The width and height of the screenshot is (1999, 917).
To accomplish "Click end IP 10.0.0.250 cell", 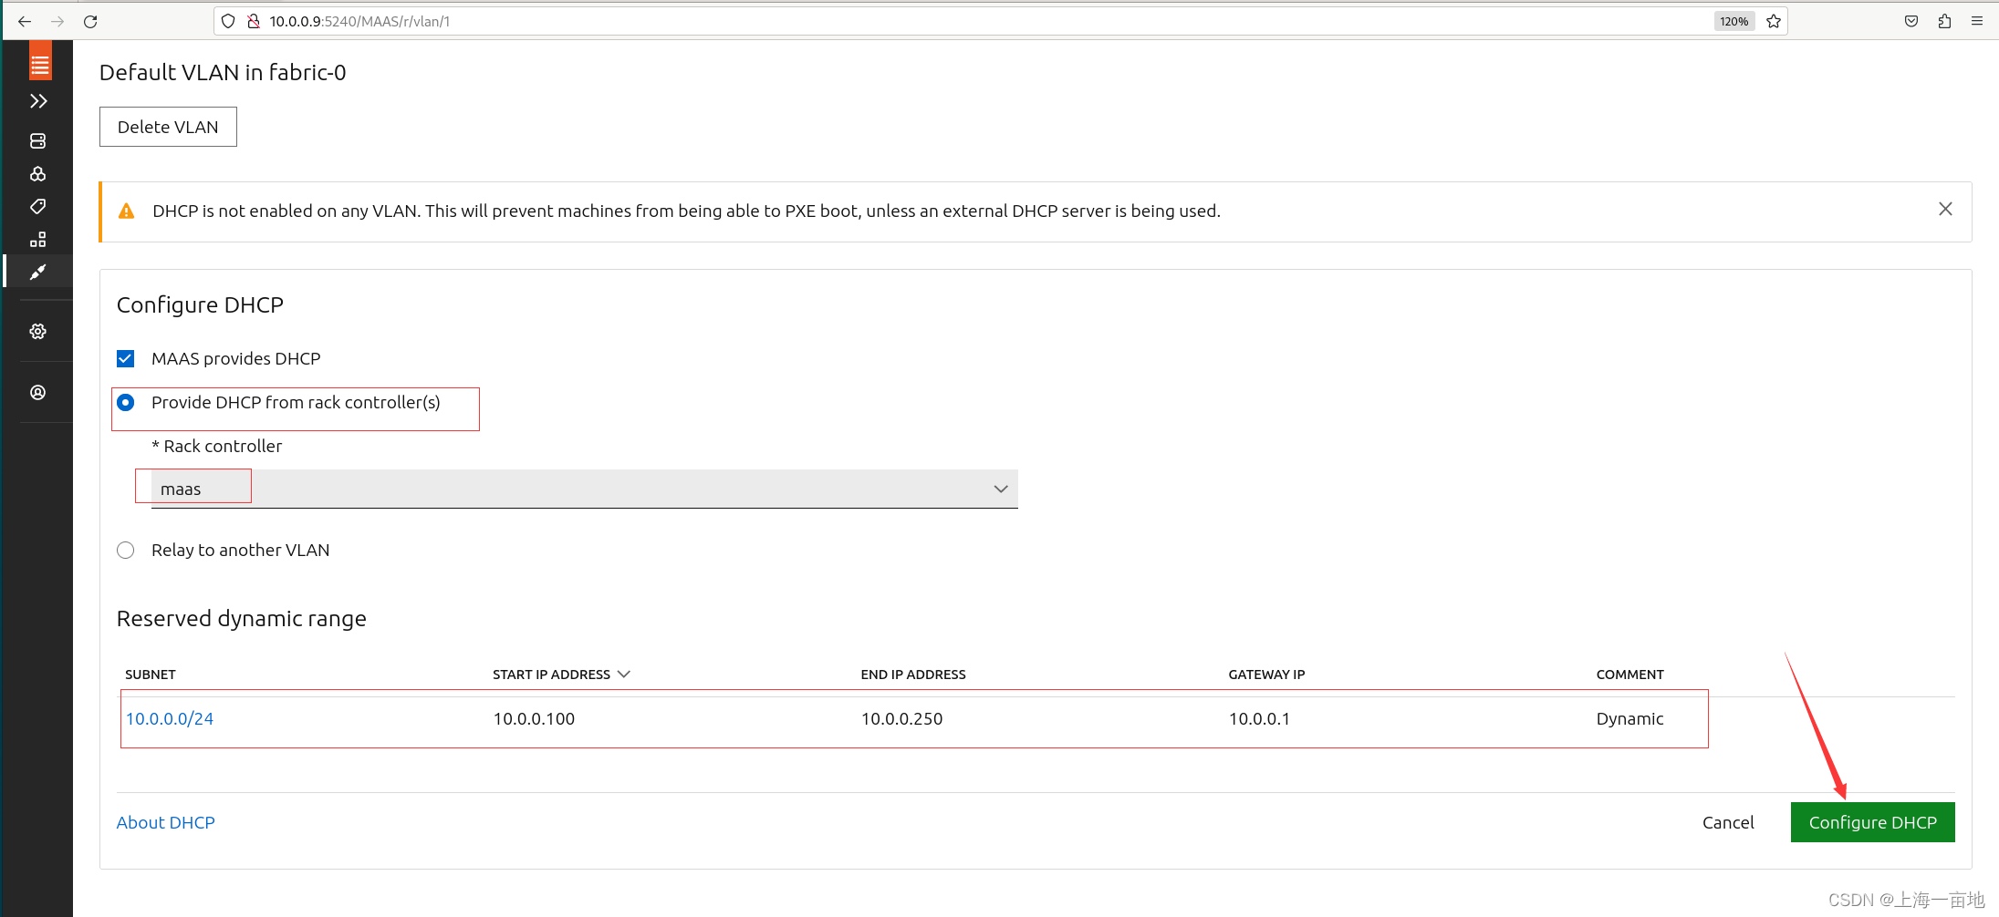I will point(901,718).
